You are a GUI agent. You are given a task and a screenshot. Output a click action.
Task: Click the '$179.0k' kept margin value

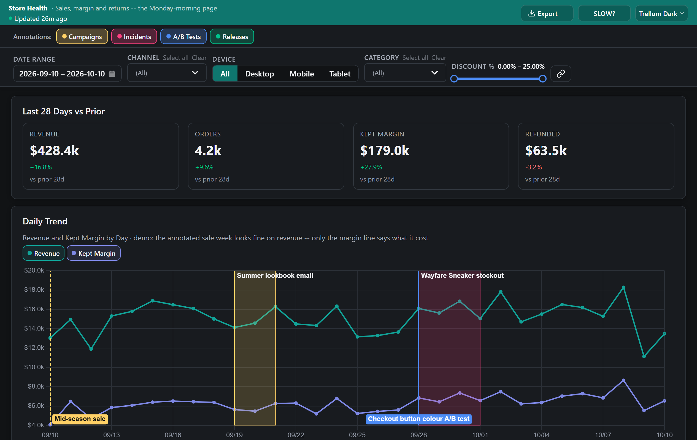(x=385, y=150)
